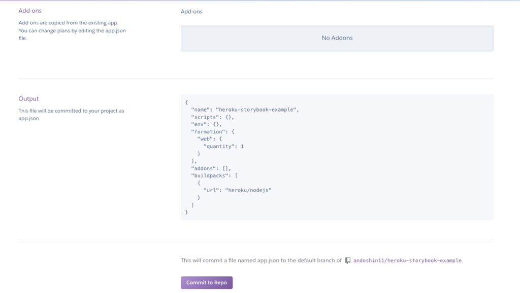Click the repository book icon

tap(348, 261)
